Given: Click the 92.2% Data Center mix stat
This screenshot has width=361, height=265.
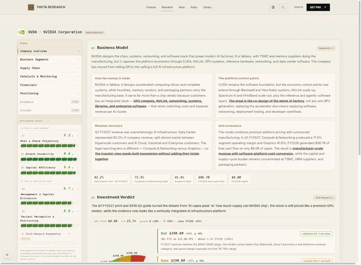Looking at the screenshot, I should click(111, 179).
